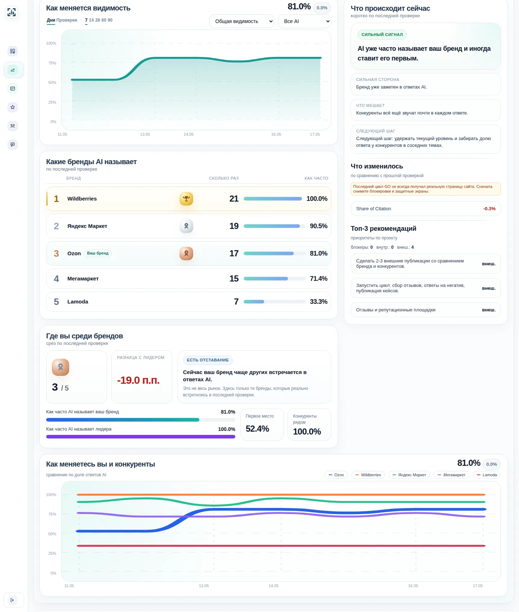Select the 60 days period
519x612 pixels.
tap(104, 20)
